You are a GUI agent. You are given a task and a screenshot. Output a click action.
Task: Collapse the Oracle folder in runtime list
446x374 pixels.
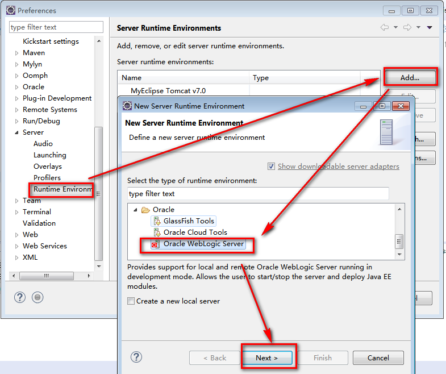tap(136, 210)
